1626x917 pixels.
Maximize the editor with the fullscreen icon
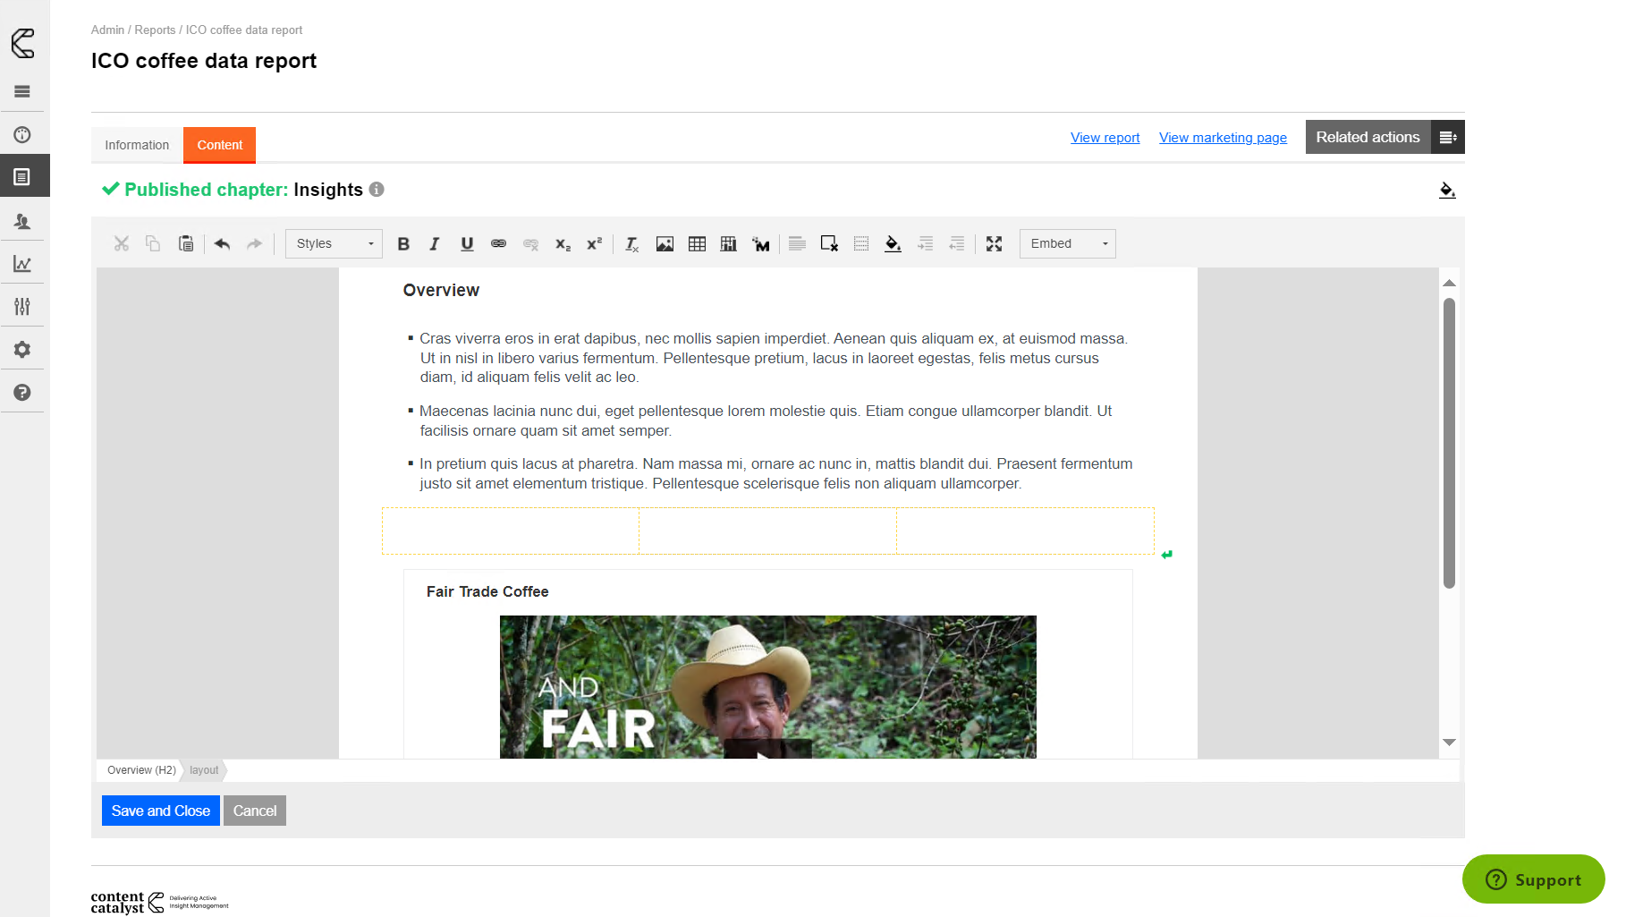tap(994, 244)
